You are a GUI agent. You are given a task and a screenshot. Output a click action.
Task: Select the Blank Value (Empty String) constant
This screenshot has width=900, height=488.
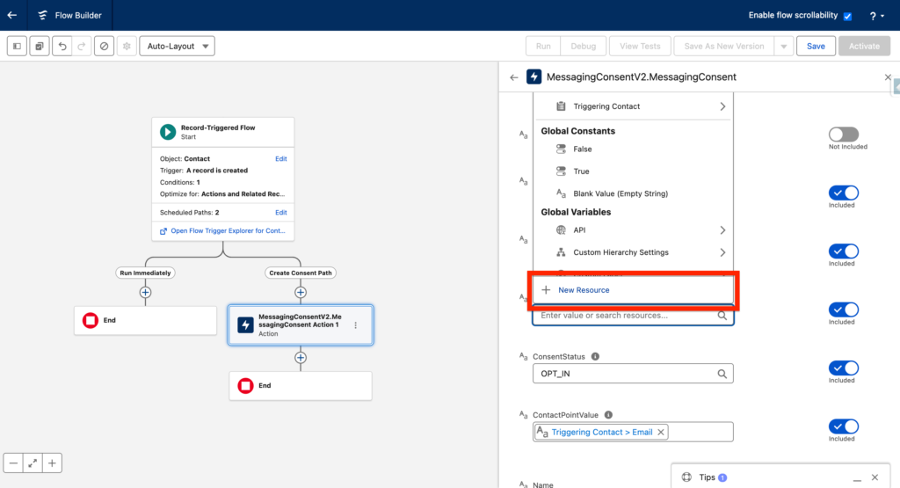620,193
